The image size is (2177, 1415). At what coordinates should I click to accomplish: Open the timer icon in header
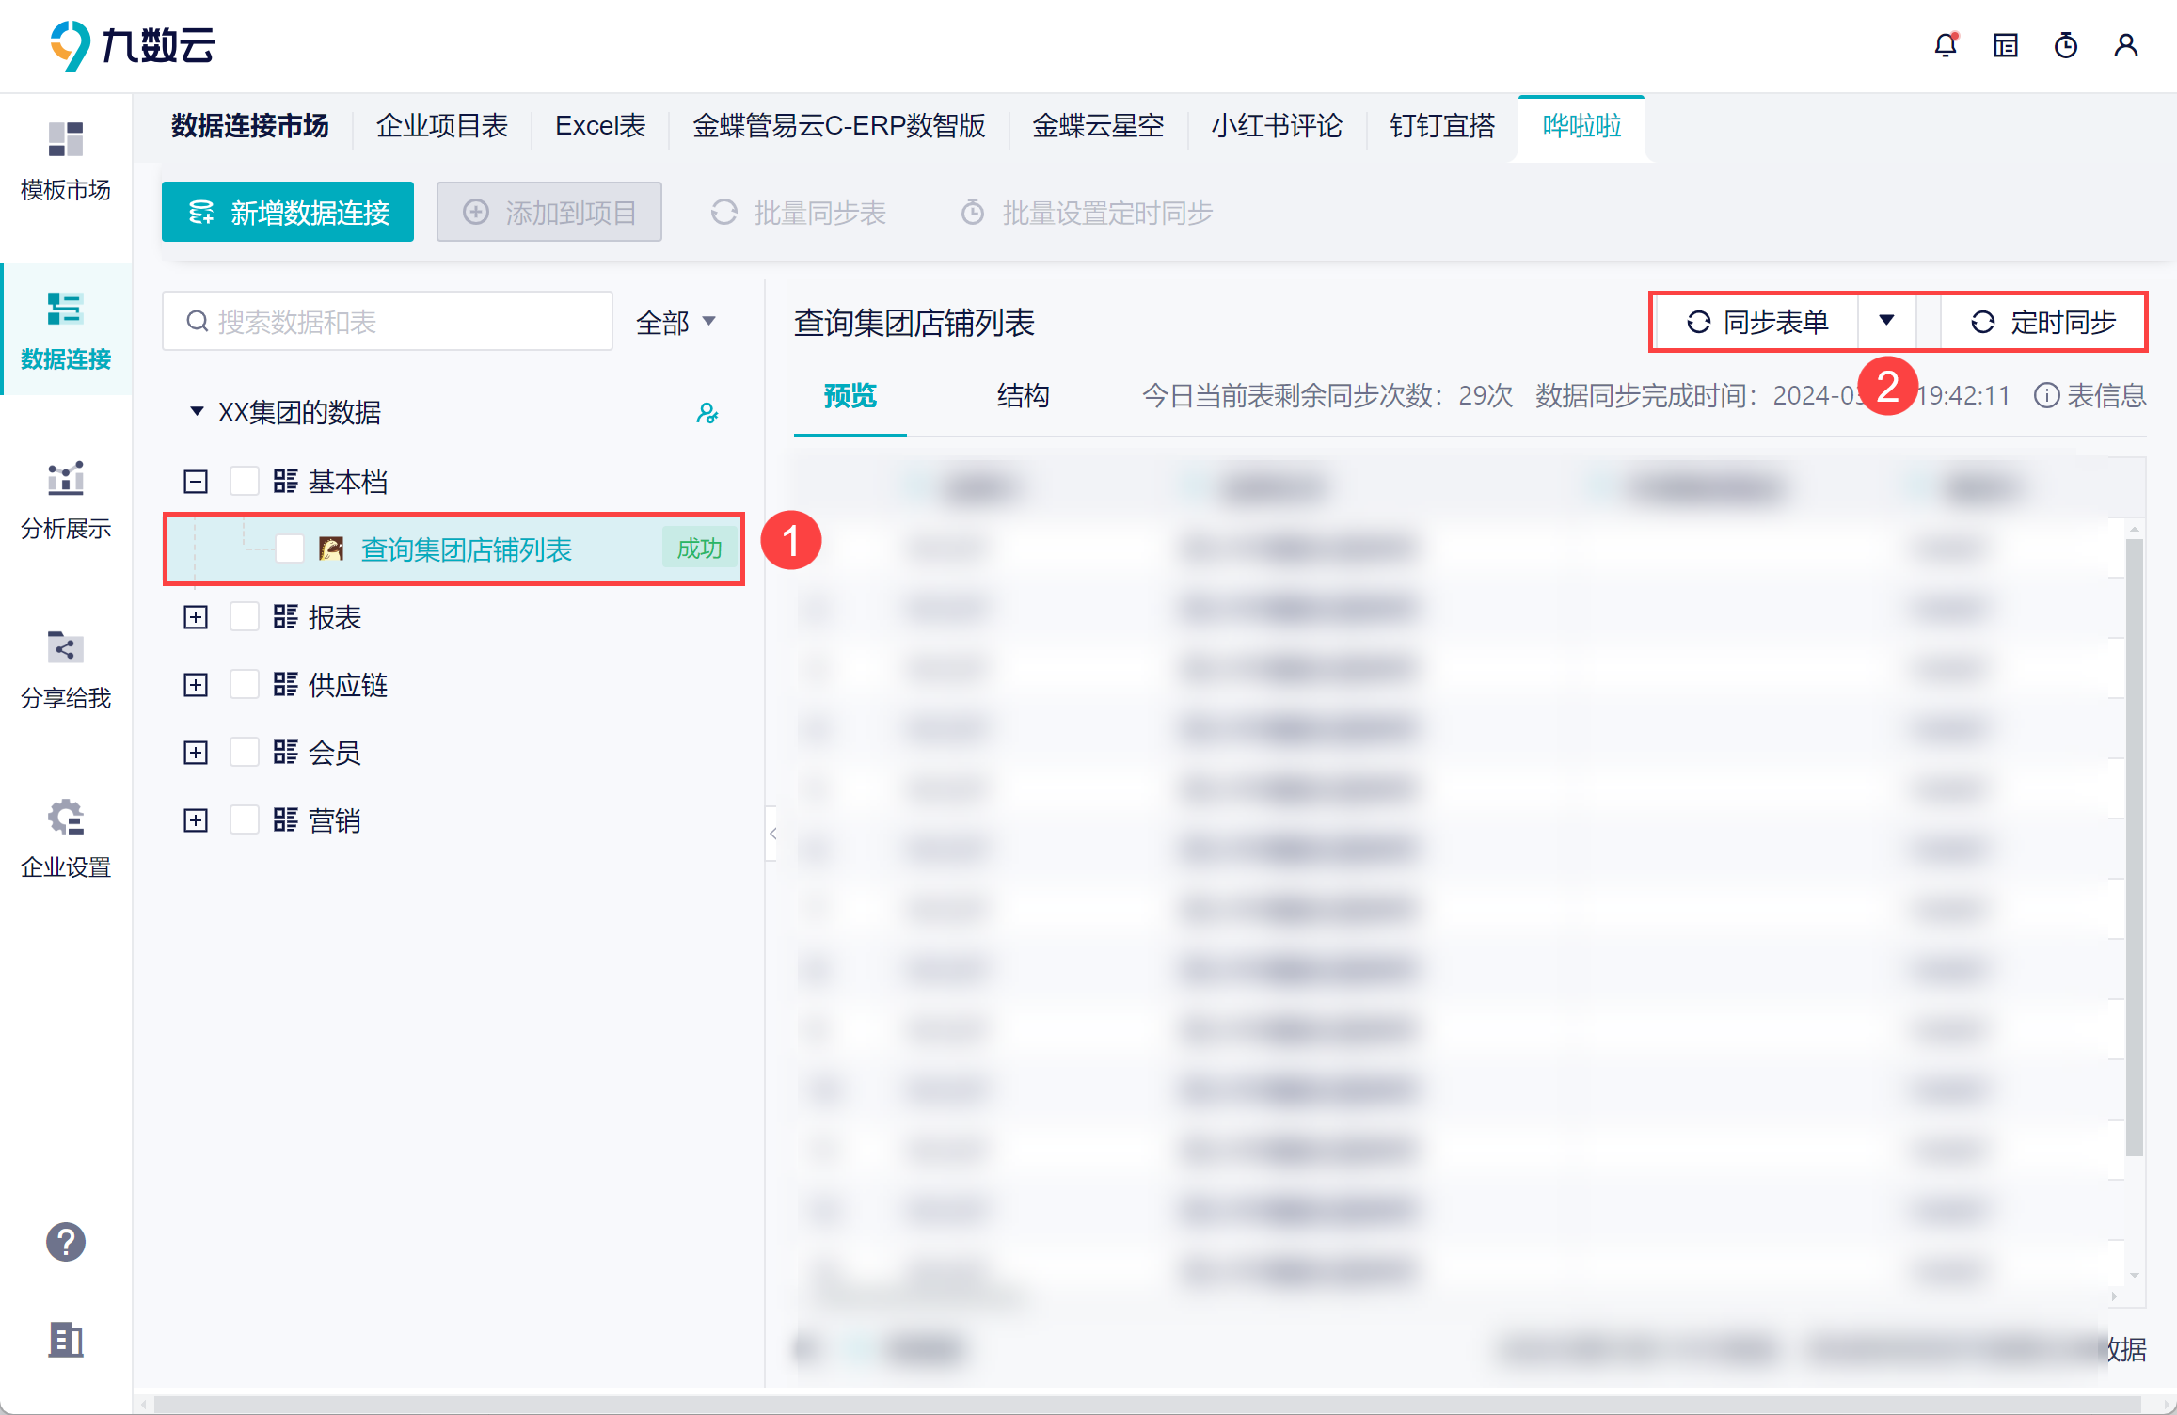pos(2066,45)
